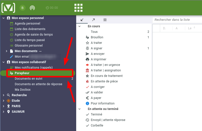Open Documents en suivi
Image resolution: width=202 pixels, height=131 pixels.
click(28, 79)
